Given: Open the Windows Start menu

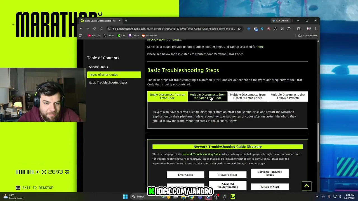Looking at the screenshot, I should (x=125, y=197).
